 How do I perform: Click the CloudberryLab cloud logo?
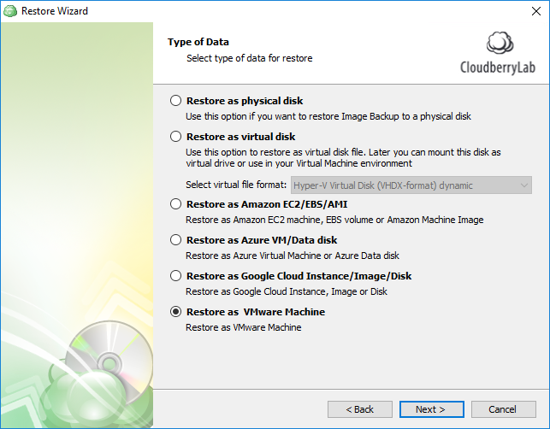(500, 43)
